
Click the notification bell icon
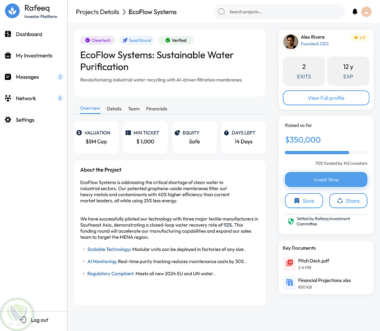[355, 12]
